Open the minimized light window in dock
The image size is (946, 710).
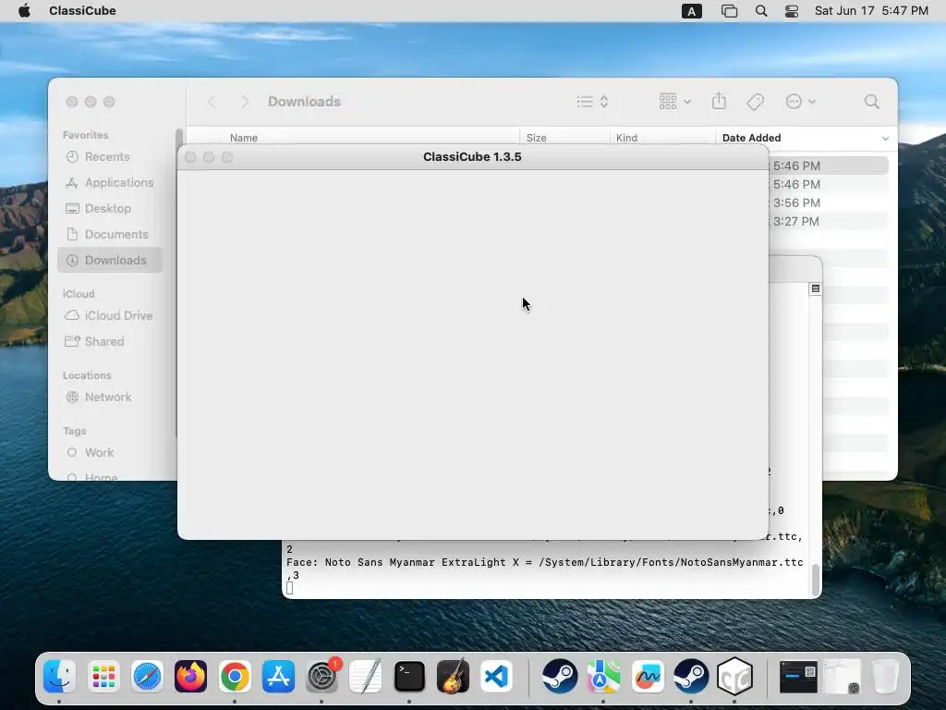pos(843,676)
